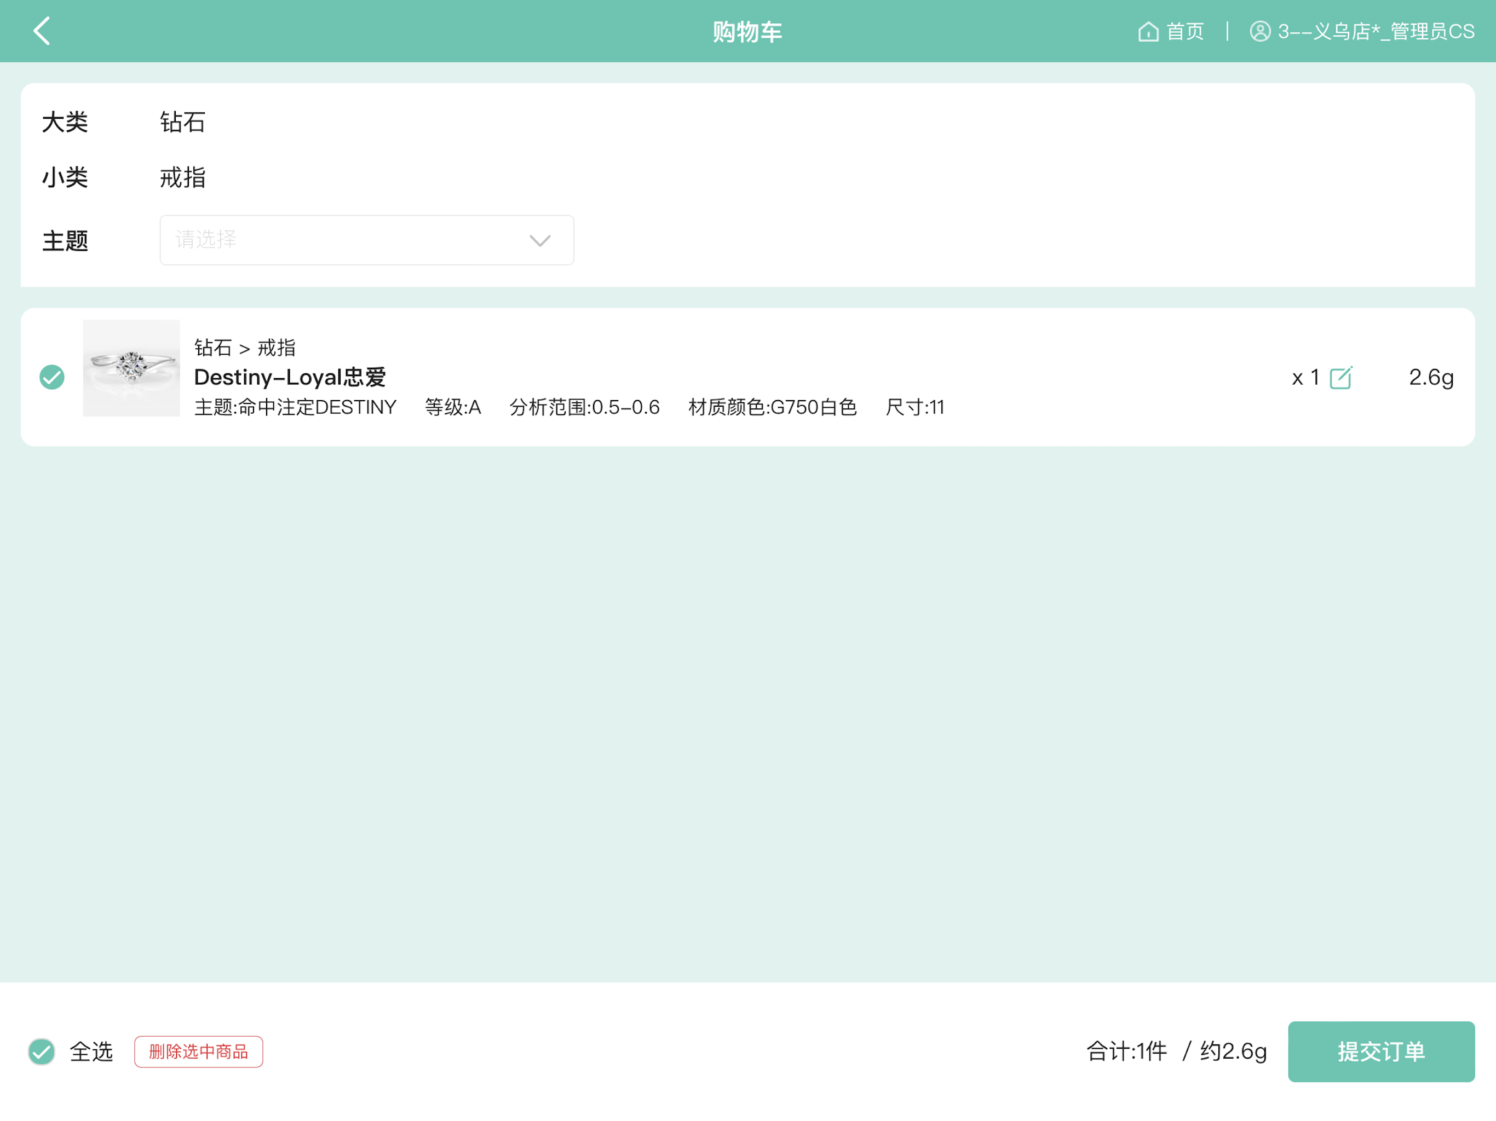Image resolution: width=1496 pixels, height=1121 pixels.
Task: Toggle the 全选 select-all checkbox
Action: point(42,1051)
